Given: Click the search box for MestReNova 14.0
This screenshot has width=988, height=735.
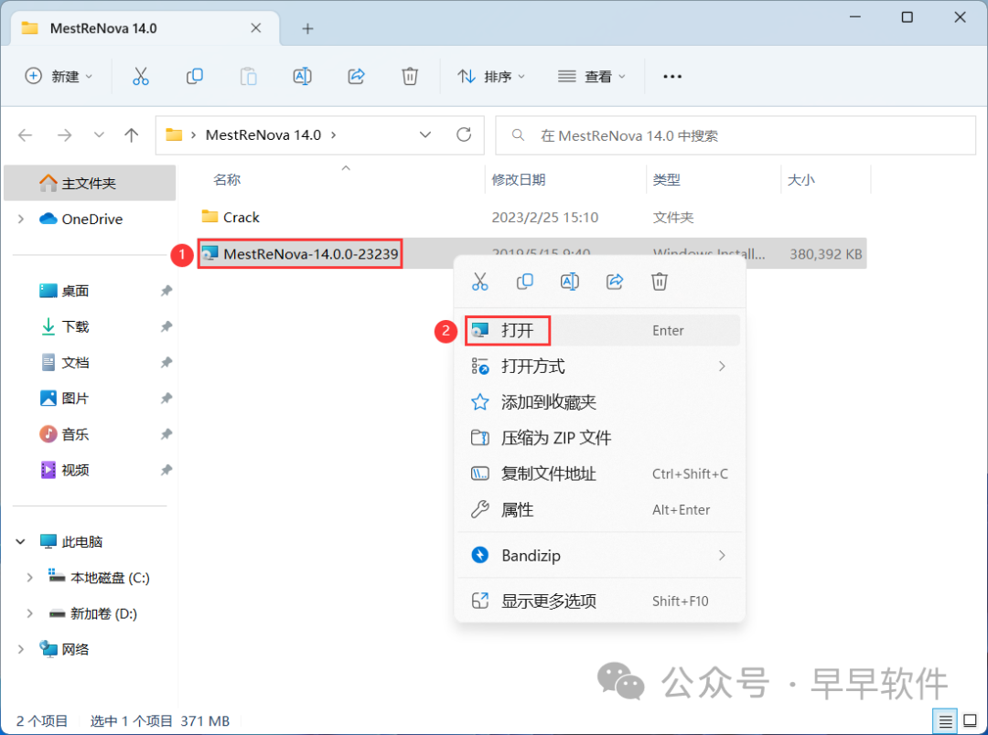Looking at the screenshot, I should click(736, 135).
